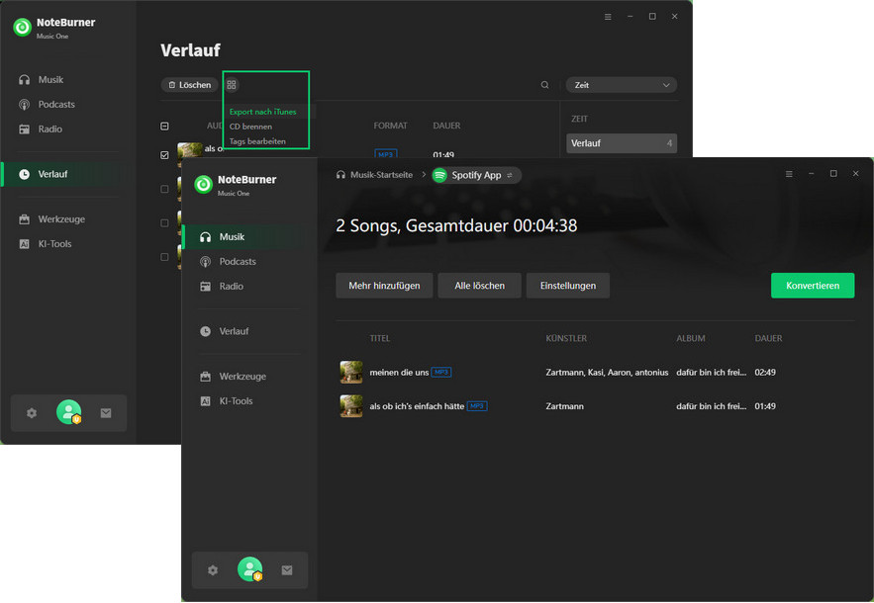The image size is (874, 603).
Task: Click artist 'Zartmann, Kasi, Aaron, antonius'
Action: coord(607,372)
